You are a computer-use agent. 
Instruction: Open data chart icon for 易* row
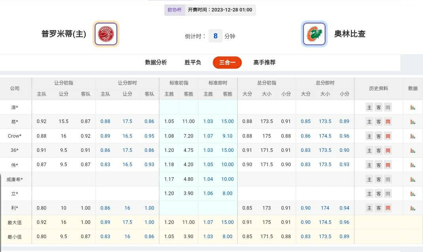pyautogui.click(x=412, y=122)
